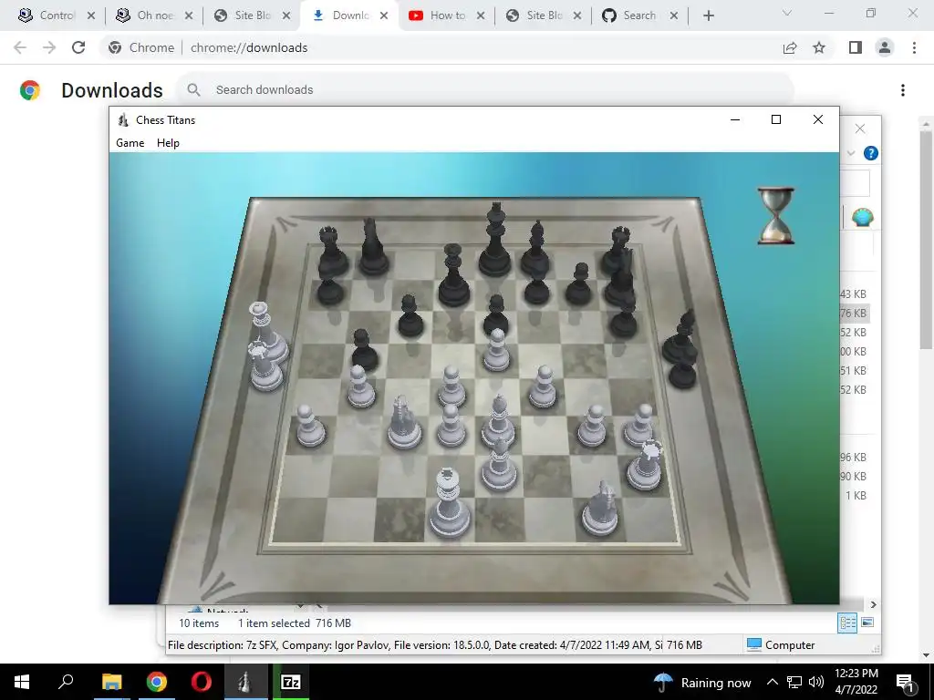Reload the Downloads page
Screen dimensions: 934x700
pos(78,47)
